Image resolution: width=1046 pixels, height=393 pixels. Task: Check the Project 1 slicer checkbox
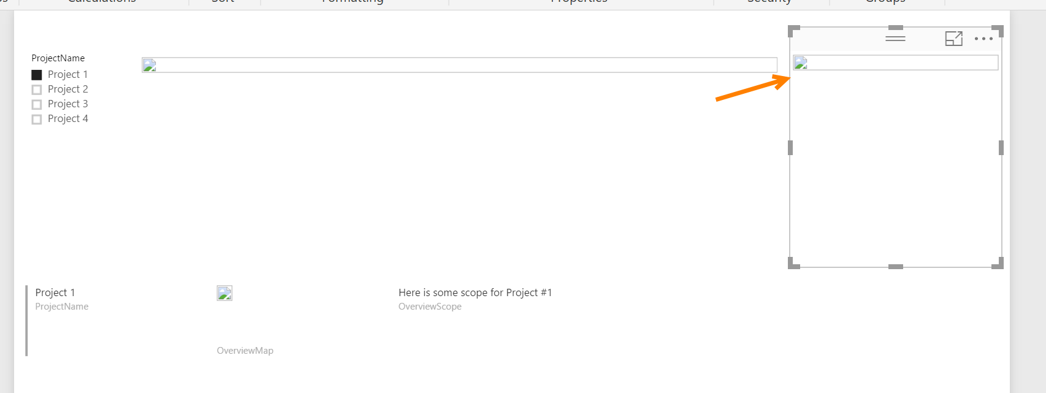(37, 75)
